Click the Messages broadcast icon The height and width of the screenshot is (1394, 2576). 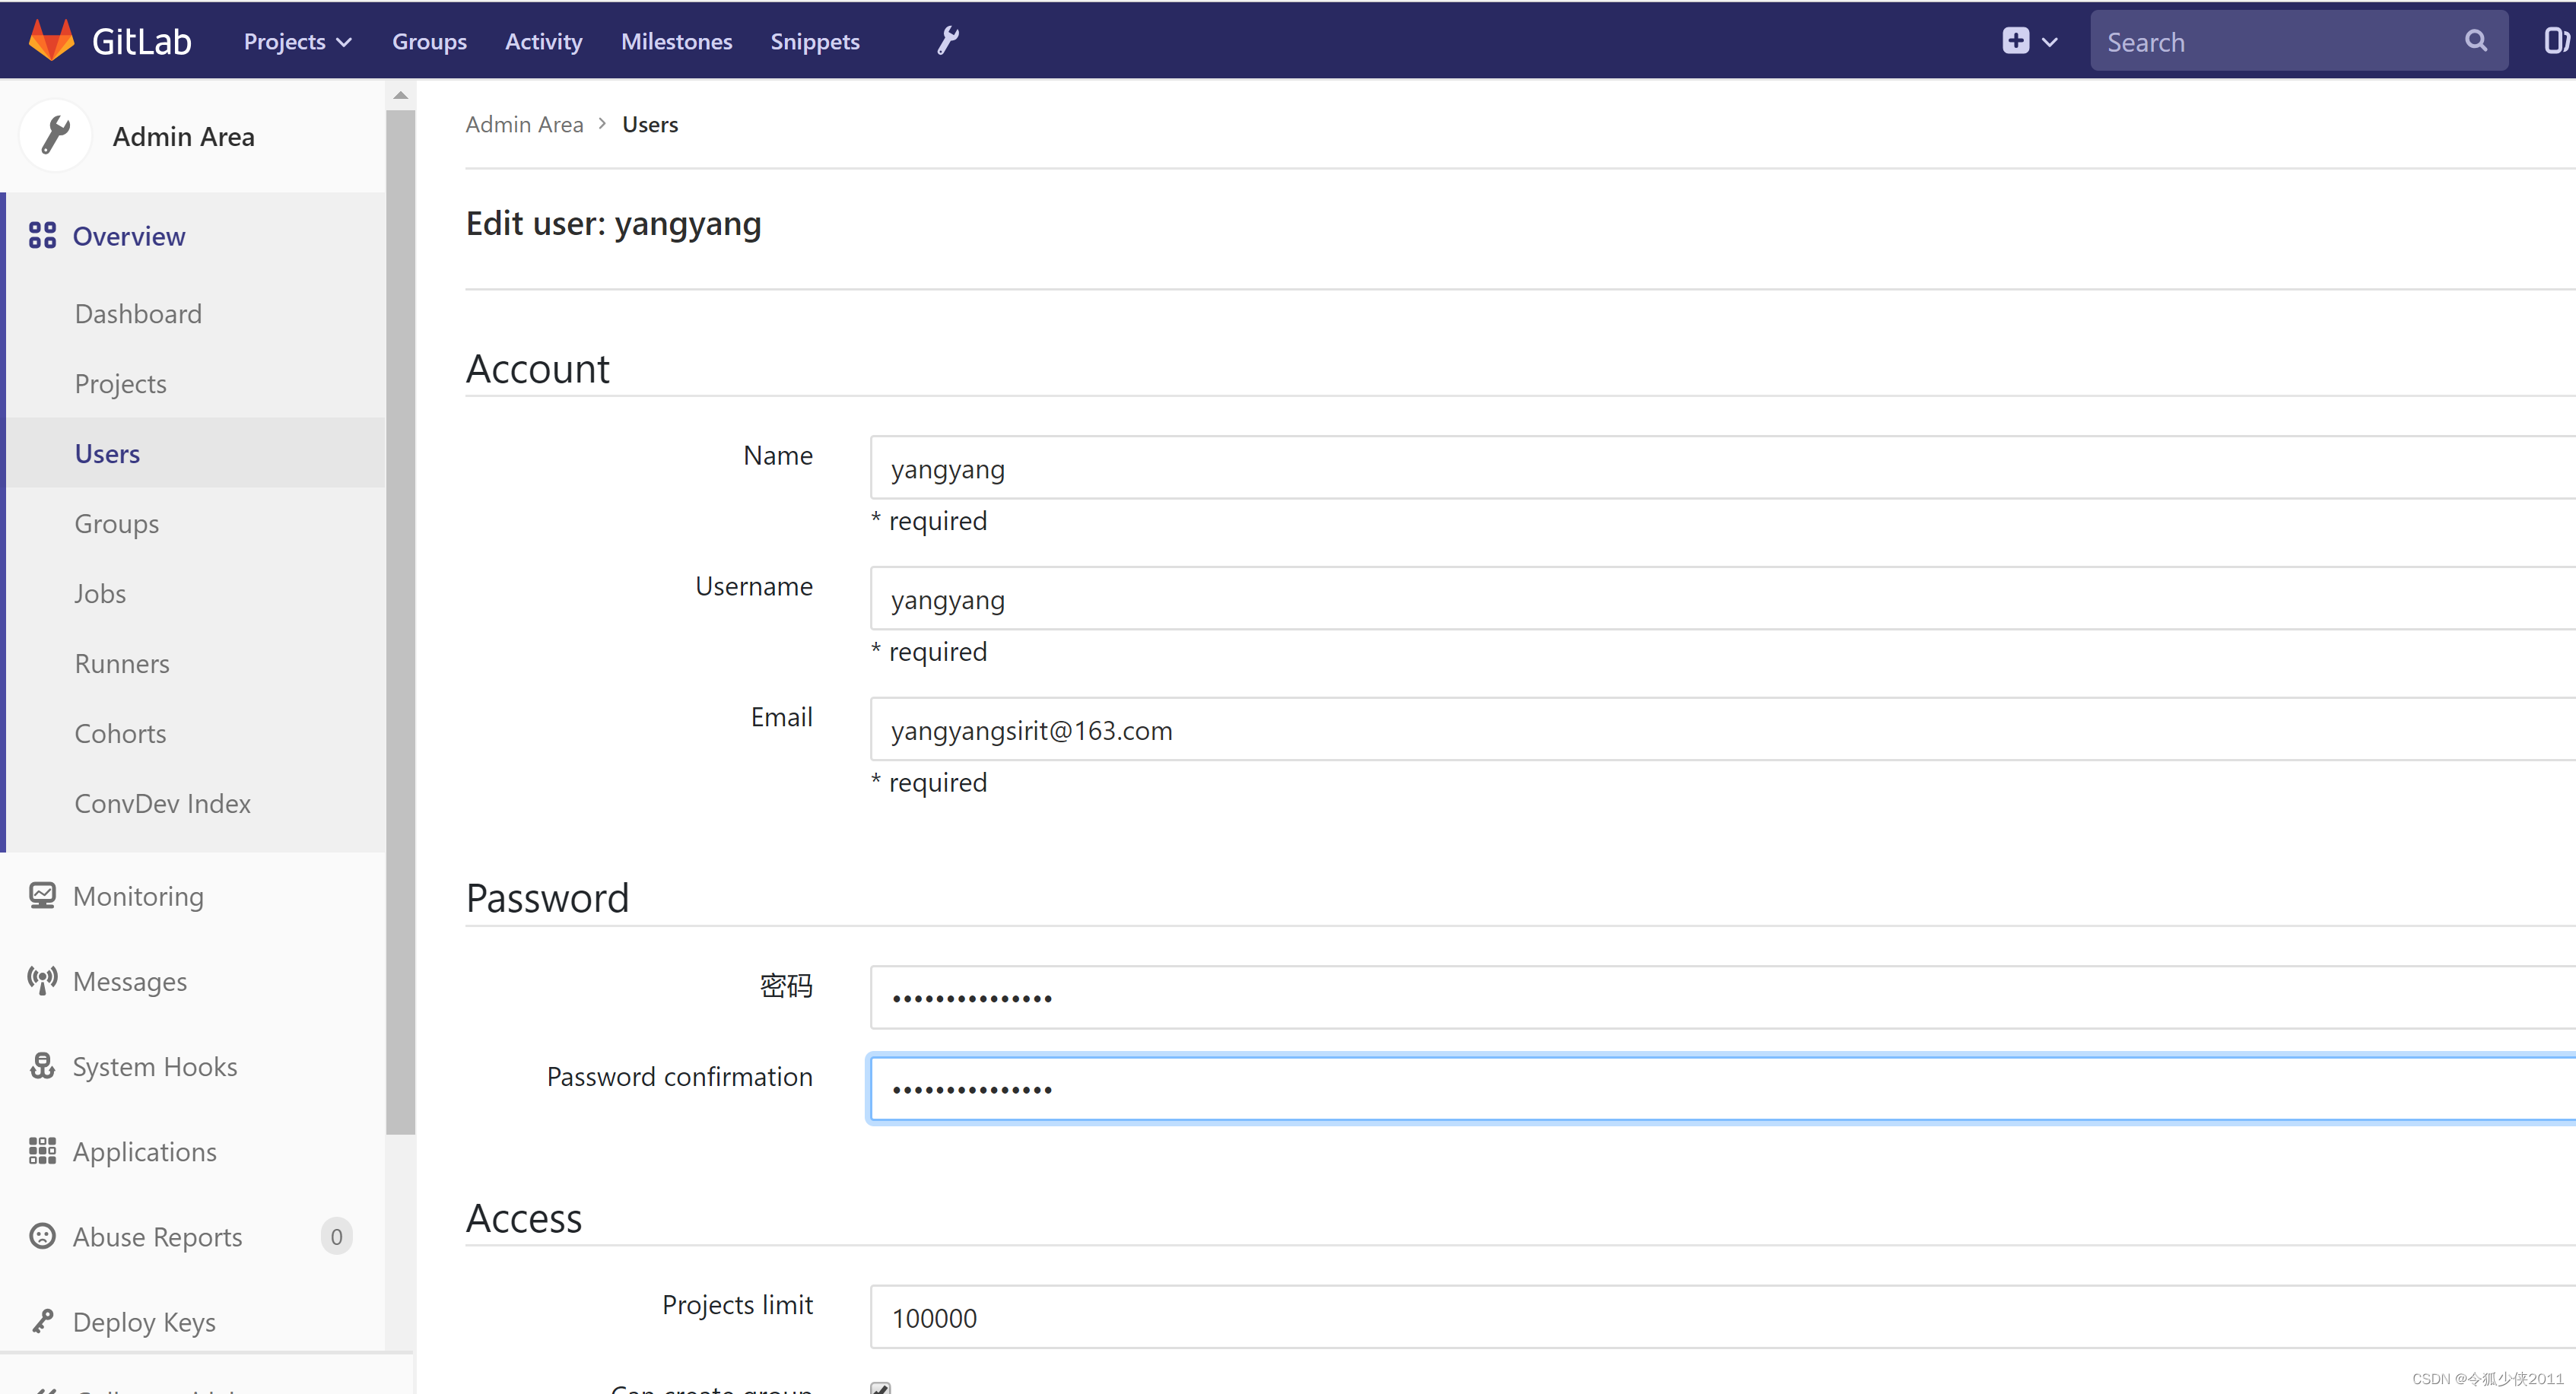pos(42,981)
